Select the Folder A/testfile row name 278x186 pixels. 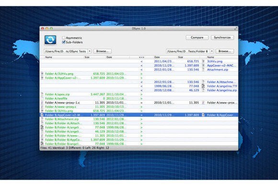(x=56, y=98)
